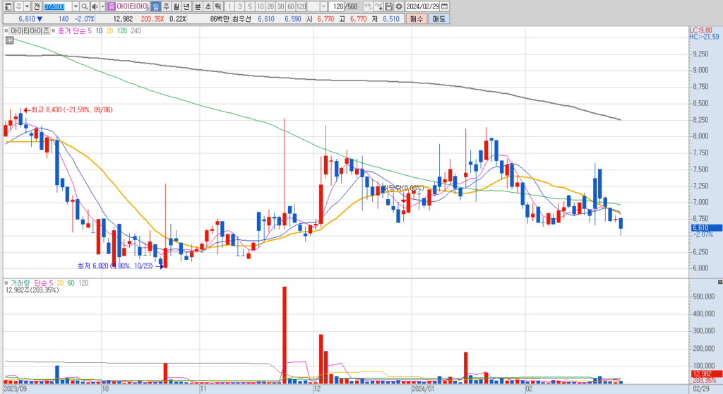Open chart settings gear icon

[399, 6]
